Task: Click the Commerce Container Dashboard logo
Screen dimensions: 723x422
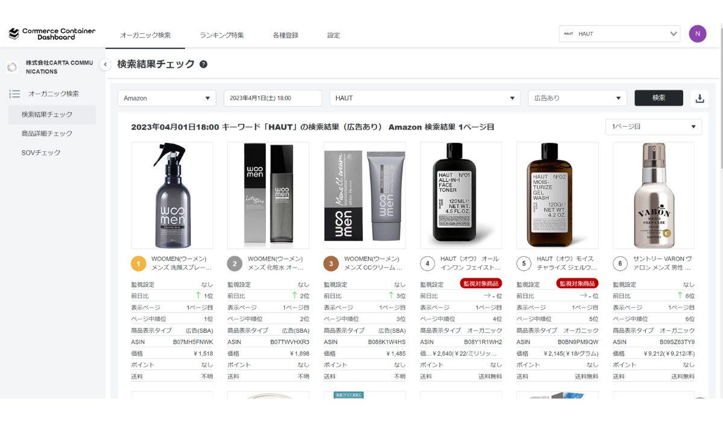Action: (x=52, y=34)
